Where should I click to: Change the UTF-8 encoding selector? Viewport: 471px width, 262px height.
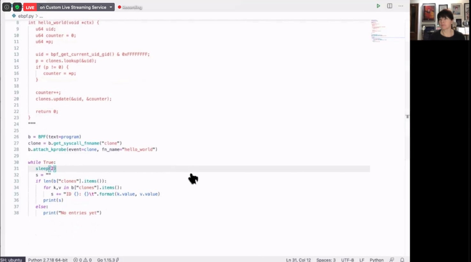pos(347,260)
